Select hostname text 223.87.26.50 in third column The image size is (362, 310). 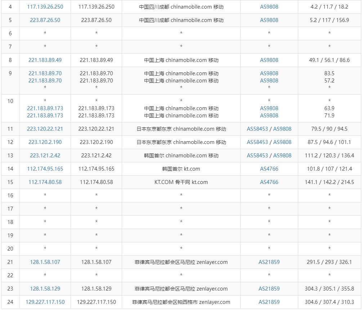pyautogui.click(x=96, y=20)
